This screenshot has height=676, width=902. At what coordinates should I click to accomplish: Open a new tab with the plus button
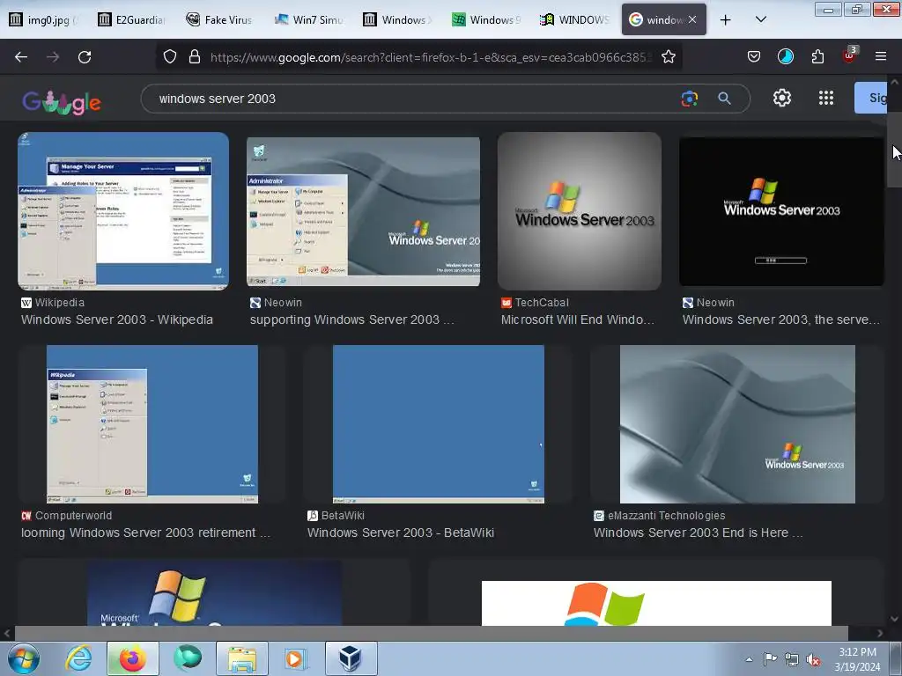726,20
